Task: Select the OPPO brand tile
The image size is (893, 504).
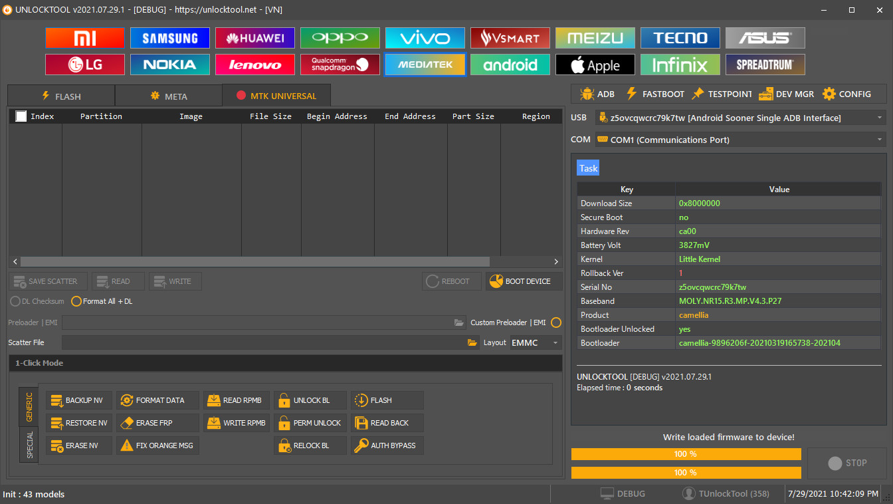Action: coord(340,38)
